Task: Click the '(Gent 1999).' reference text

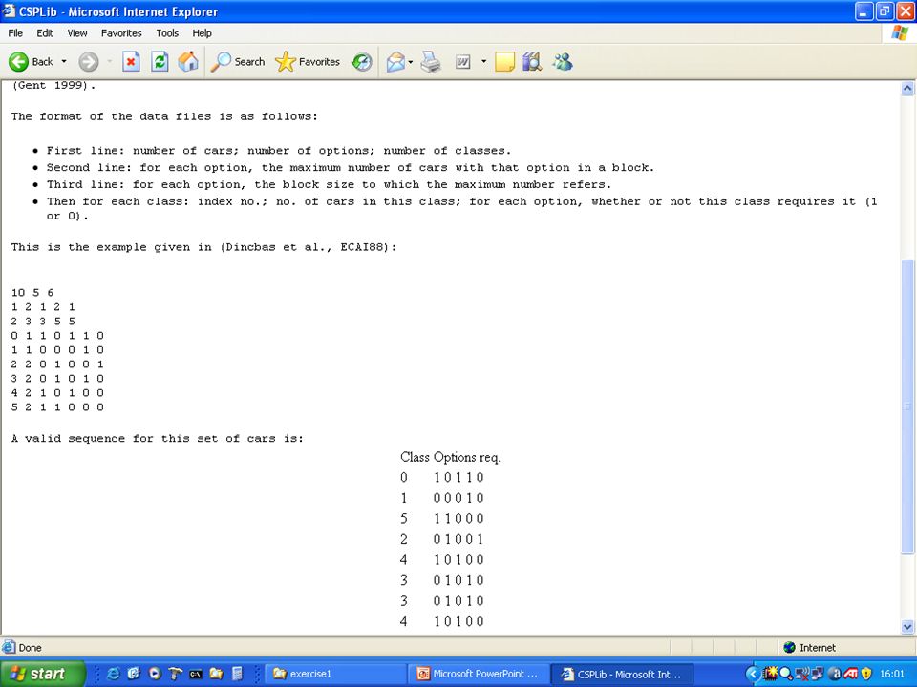Action: (x=53, y=86)
